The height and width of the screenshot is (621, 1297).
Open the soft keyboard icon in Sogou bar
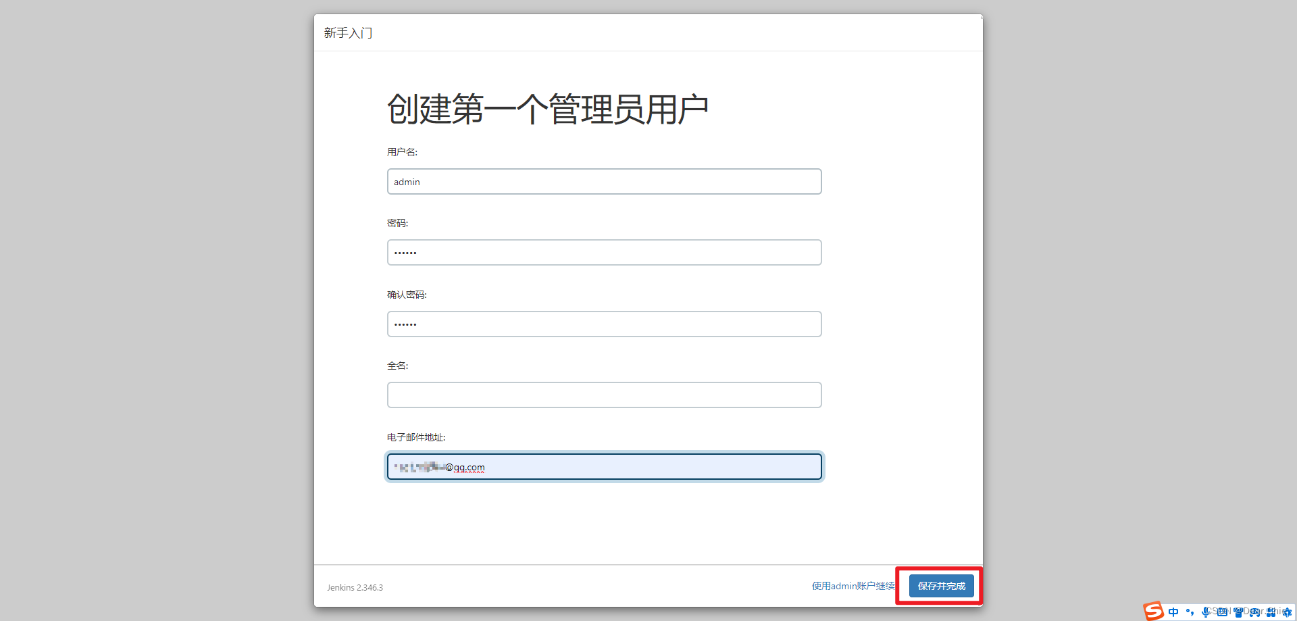[1222, 612]
